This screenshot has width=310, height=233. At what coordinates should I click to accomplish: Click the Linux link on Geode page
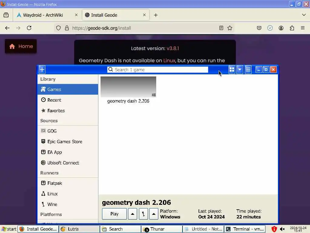click(x=169, y=60)
